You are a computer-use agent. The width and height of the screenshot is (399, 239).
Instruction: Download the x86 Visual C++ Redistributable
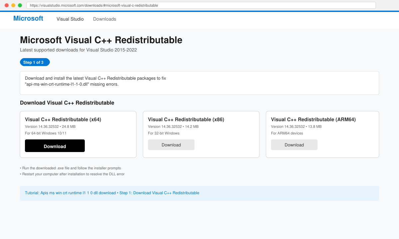171,145
